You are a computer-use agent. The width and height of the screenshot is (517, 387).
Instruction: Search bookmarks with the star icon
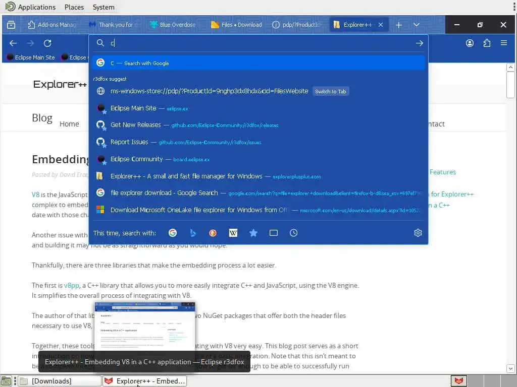[x=253, y=233]
